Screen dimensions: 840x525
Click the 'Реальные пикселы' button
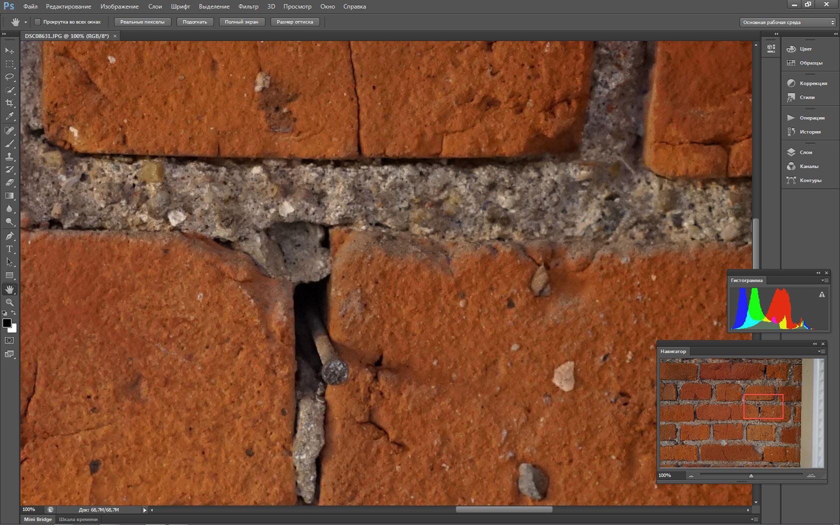click(142, 22)
